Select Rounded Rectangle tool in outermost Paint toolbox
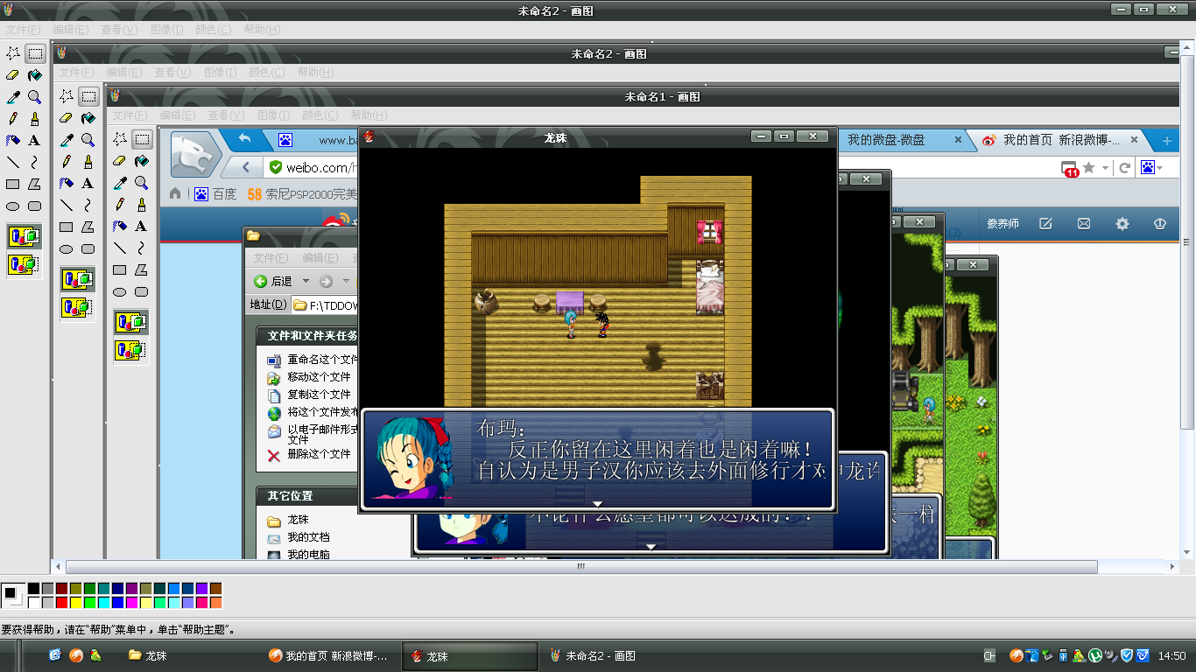 [34, 206]
